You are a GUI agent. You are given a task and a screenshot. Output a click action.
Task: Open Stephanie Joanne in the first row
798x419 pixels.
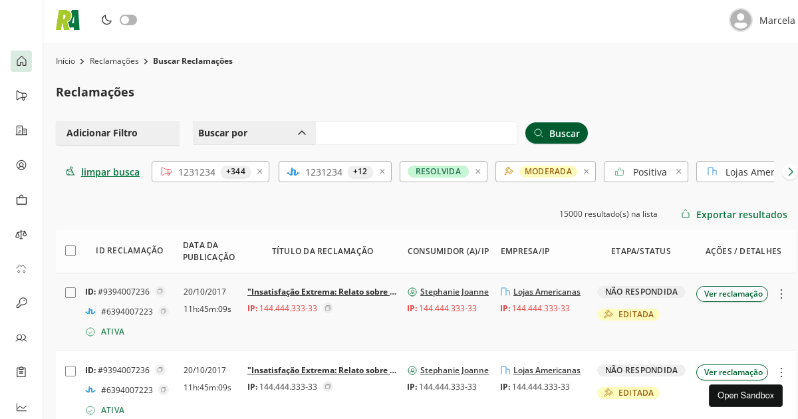pyautogui.click(x=454, y=292)
